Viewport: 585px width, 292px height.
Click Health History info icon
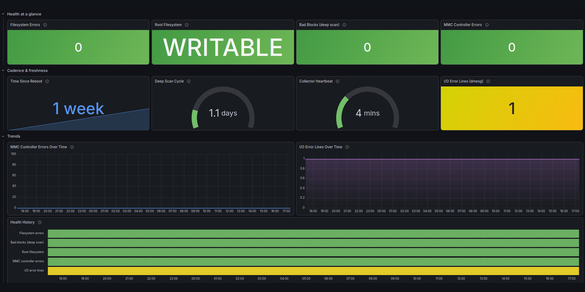point(40,222)
